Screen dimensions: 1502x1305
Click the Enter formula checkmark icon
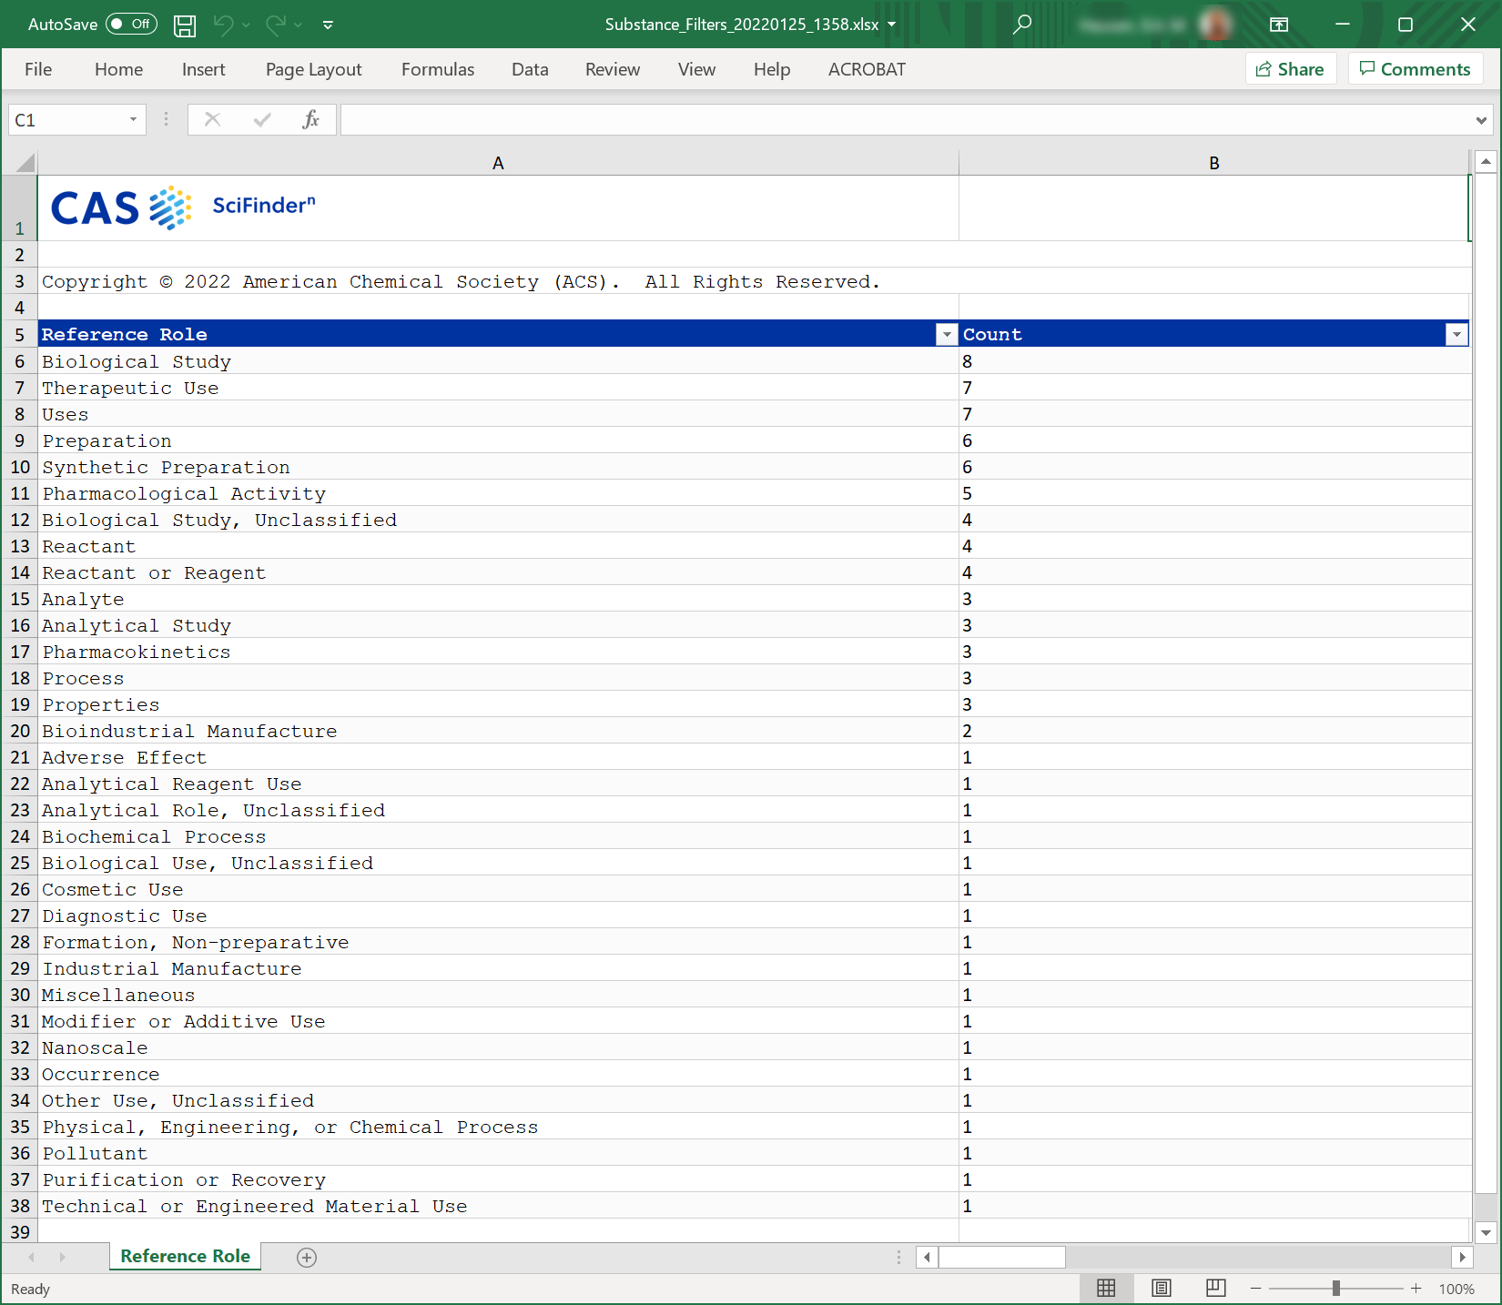(262, 119)
